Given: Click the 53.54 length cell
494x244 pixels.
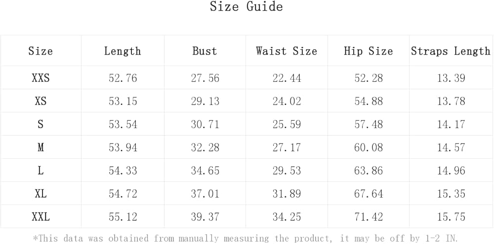Looking at the screenshot, I should click(123, 124).
